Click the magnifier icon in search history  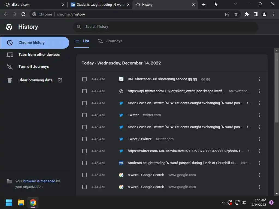tap(79, 27)
